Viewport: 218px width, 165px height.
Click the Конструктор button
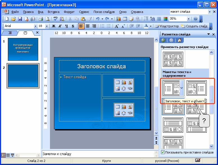point(167,26)
